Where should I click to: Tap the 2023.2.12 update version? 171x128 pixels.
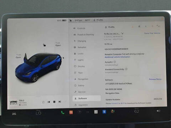click(x=158, y=99)
